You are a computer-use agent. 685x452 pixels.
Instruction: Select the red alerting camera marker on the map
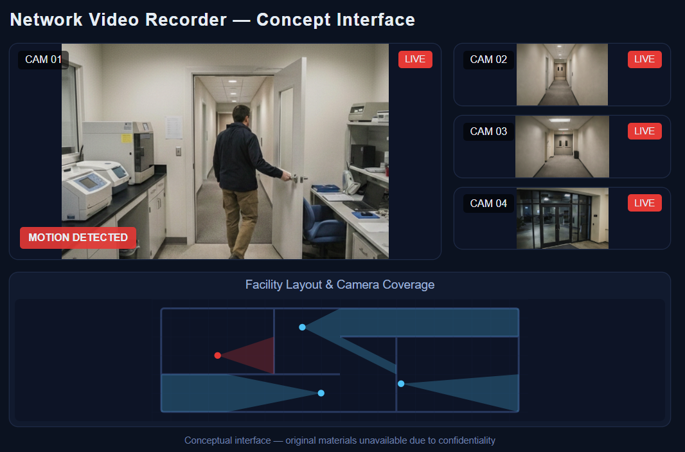coord(217,355)
